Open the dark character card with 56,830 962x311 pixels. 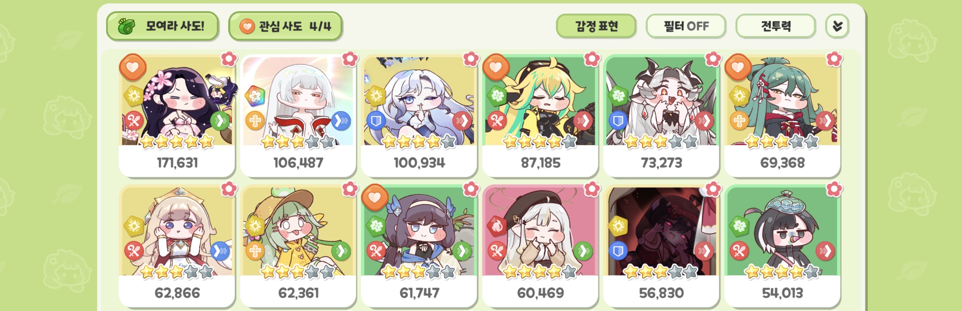click(x=661, y=246)
